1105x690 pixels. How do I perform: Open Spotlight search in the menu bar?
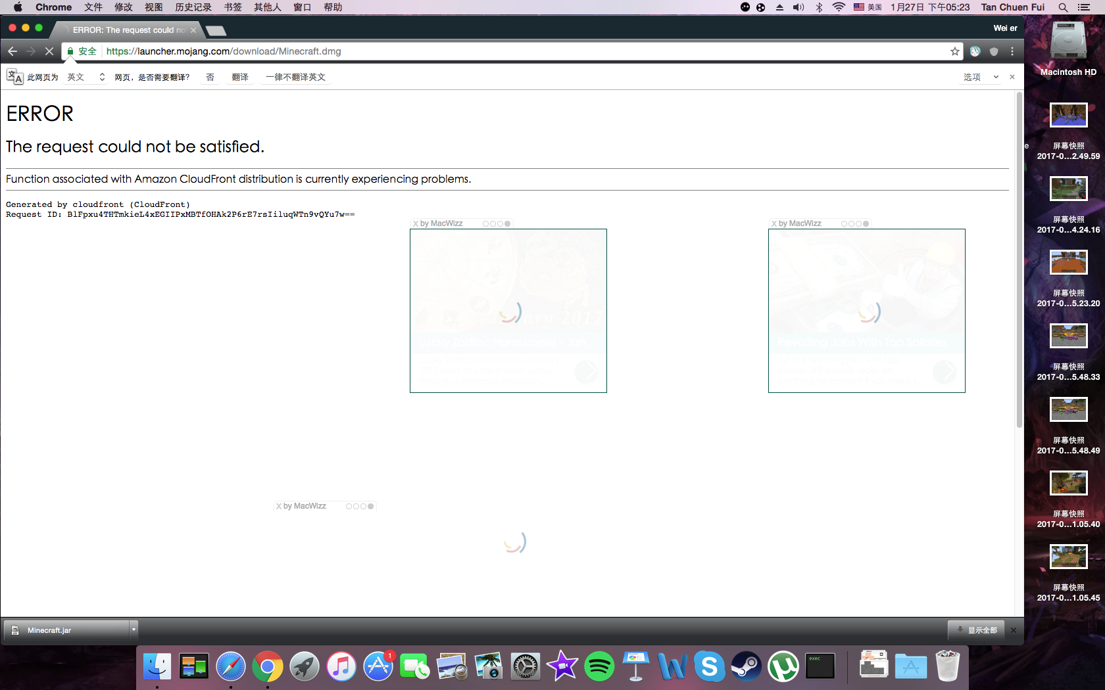coord(1063,7)
